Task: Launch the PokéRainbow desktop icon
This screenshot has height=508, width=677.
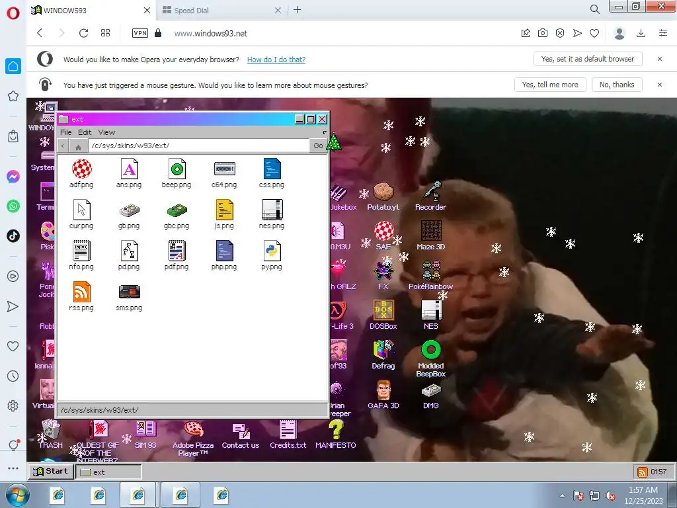Action: 430,271
